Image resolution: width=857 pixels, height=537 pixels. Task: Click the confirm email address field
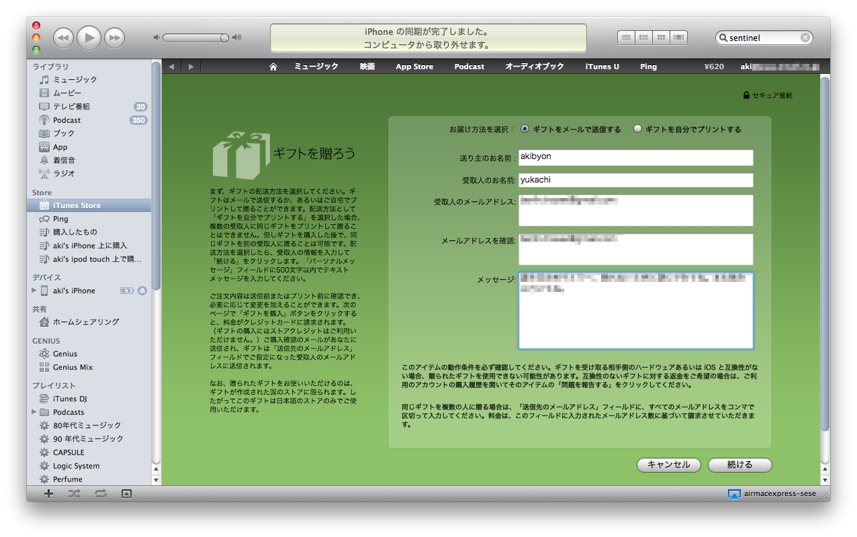pos(635,249)
